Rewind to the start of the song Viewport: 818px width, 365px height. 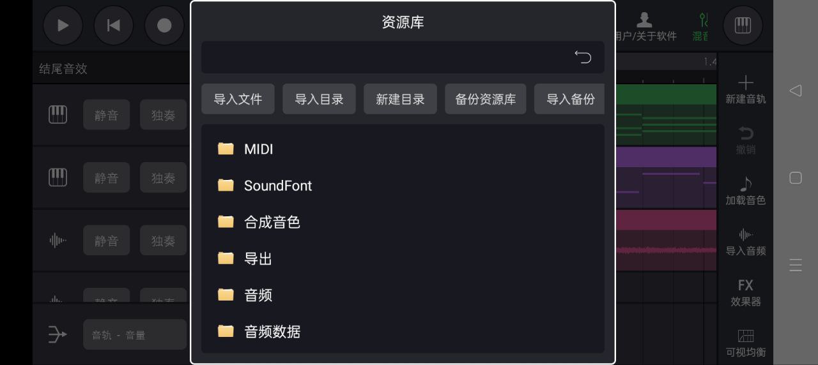[x=113, y=26]
